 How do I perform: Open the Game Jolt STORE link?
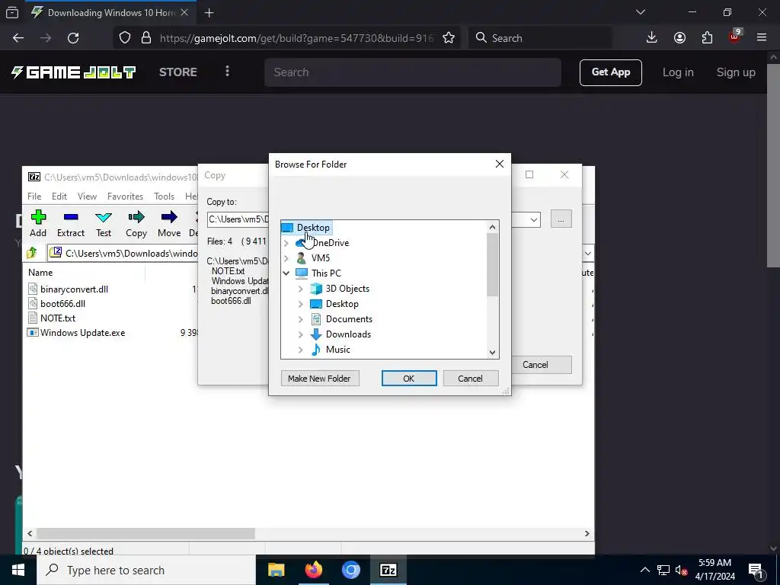pos(178,72)
